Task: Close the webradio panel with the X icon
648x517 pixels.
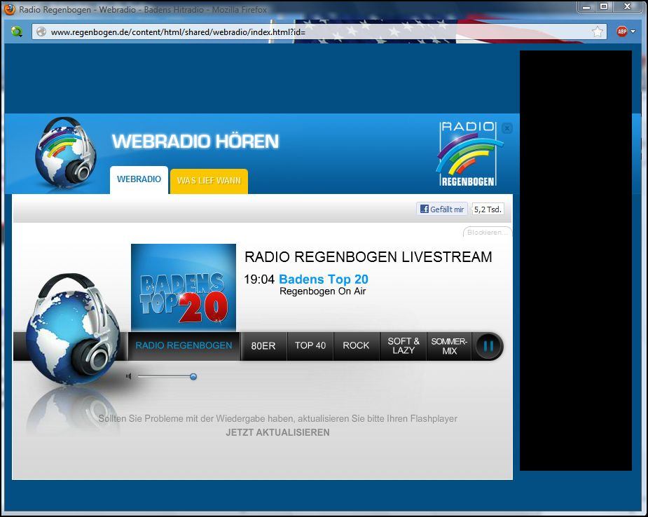Action: click(507, 128)
